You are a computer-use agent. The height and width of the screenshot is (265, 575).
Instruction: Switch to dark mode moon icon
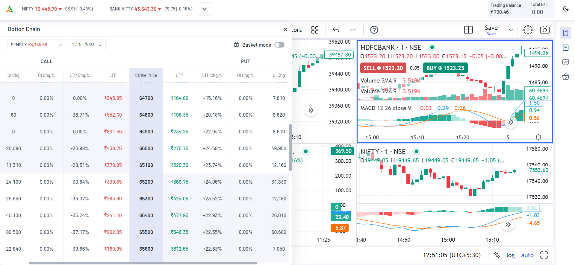click(x=565, y=9)
